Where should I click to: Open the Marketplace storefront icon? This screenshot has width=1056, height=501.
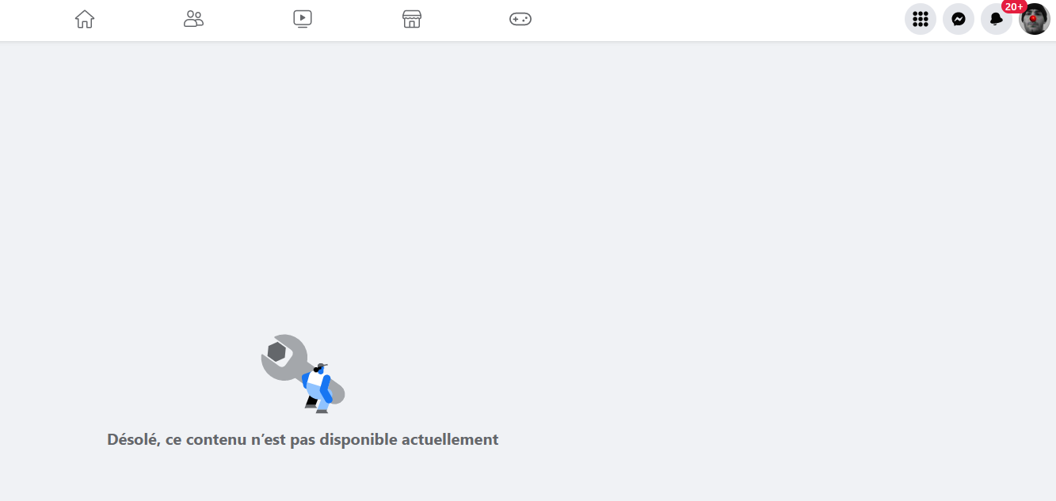411,19
